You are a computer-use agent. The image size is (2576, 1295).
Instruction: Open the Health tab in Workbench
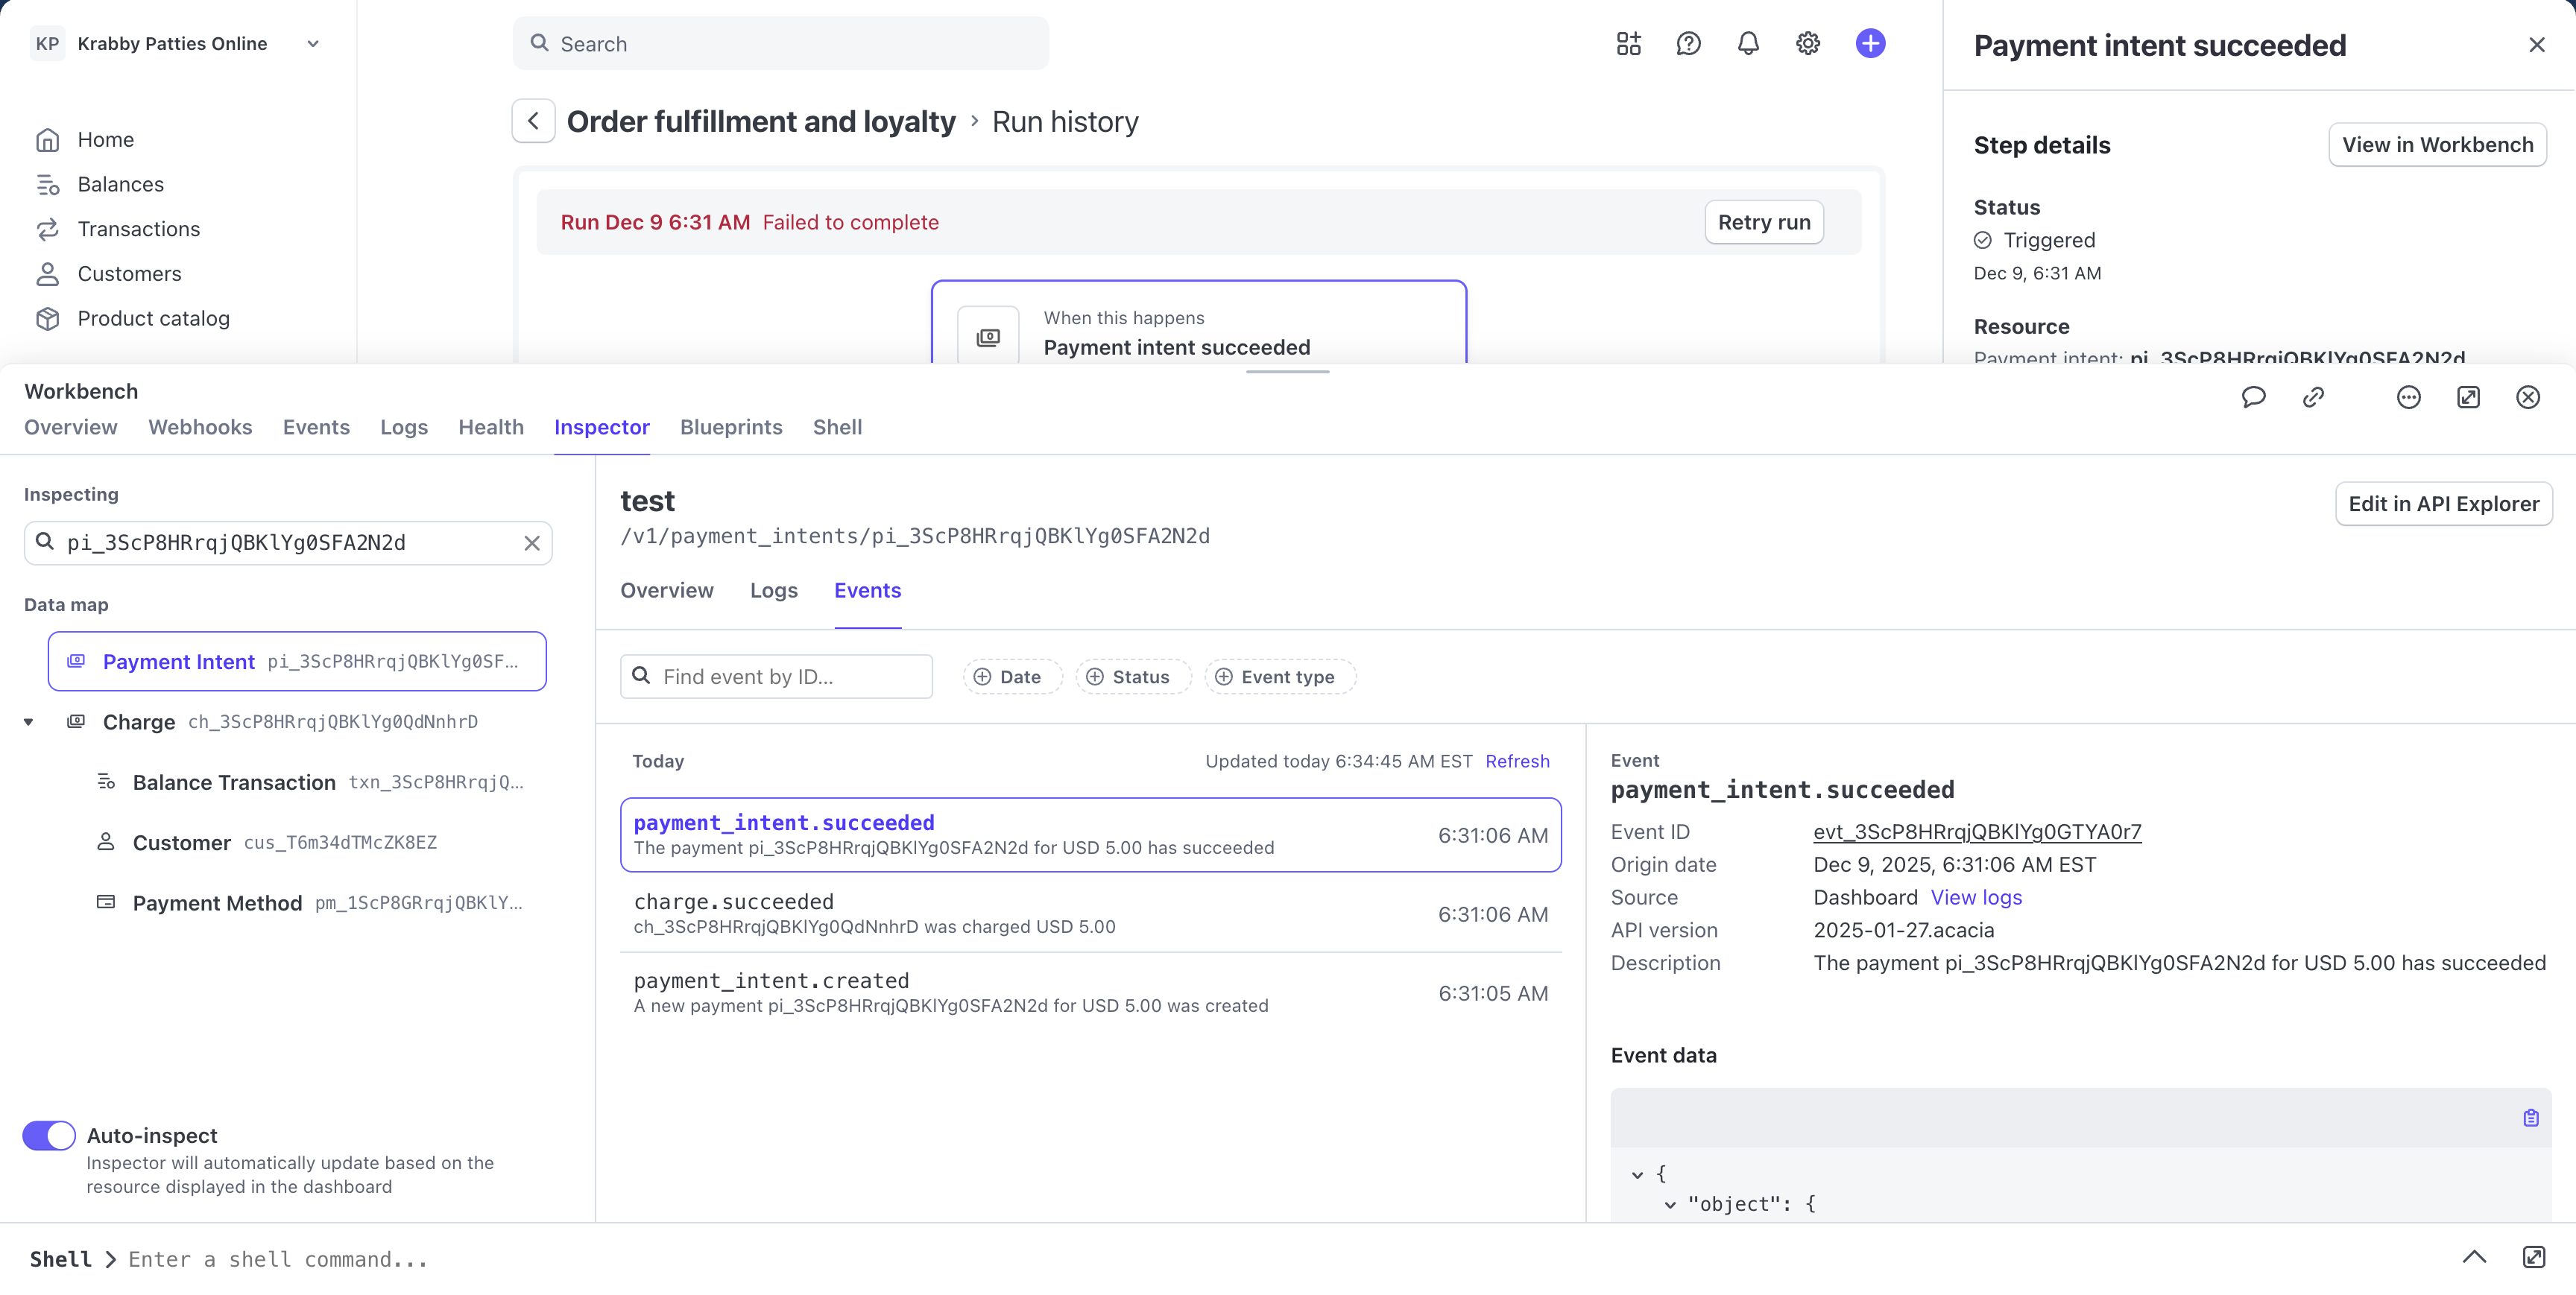pyautogui.click(x=490, y=427)
